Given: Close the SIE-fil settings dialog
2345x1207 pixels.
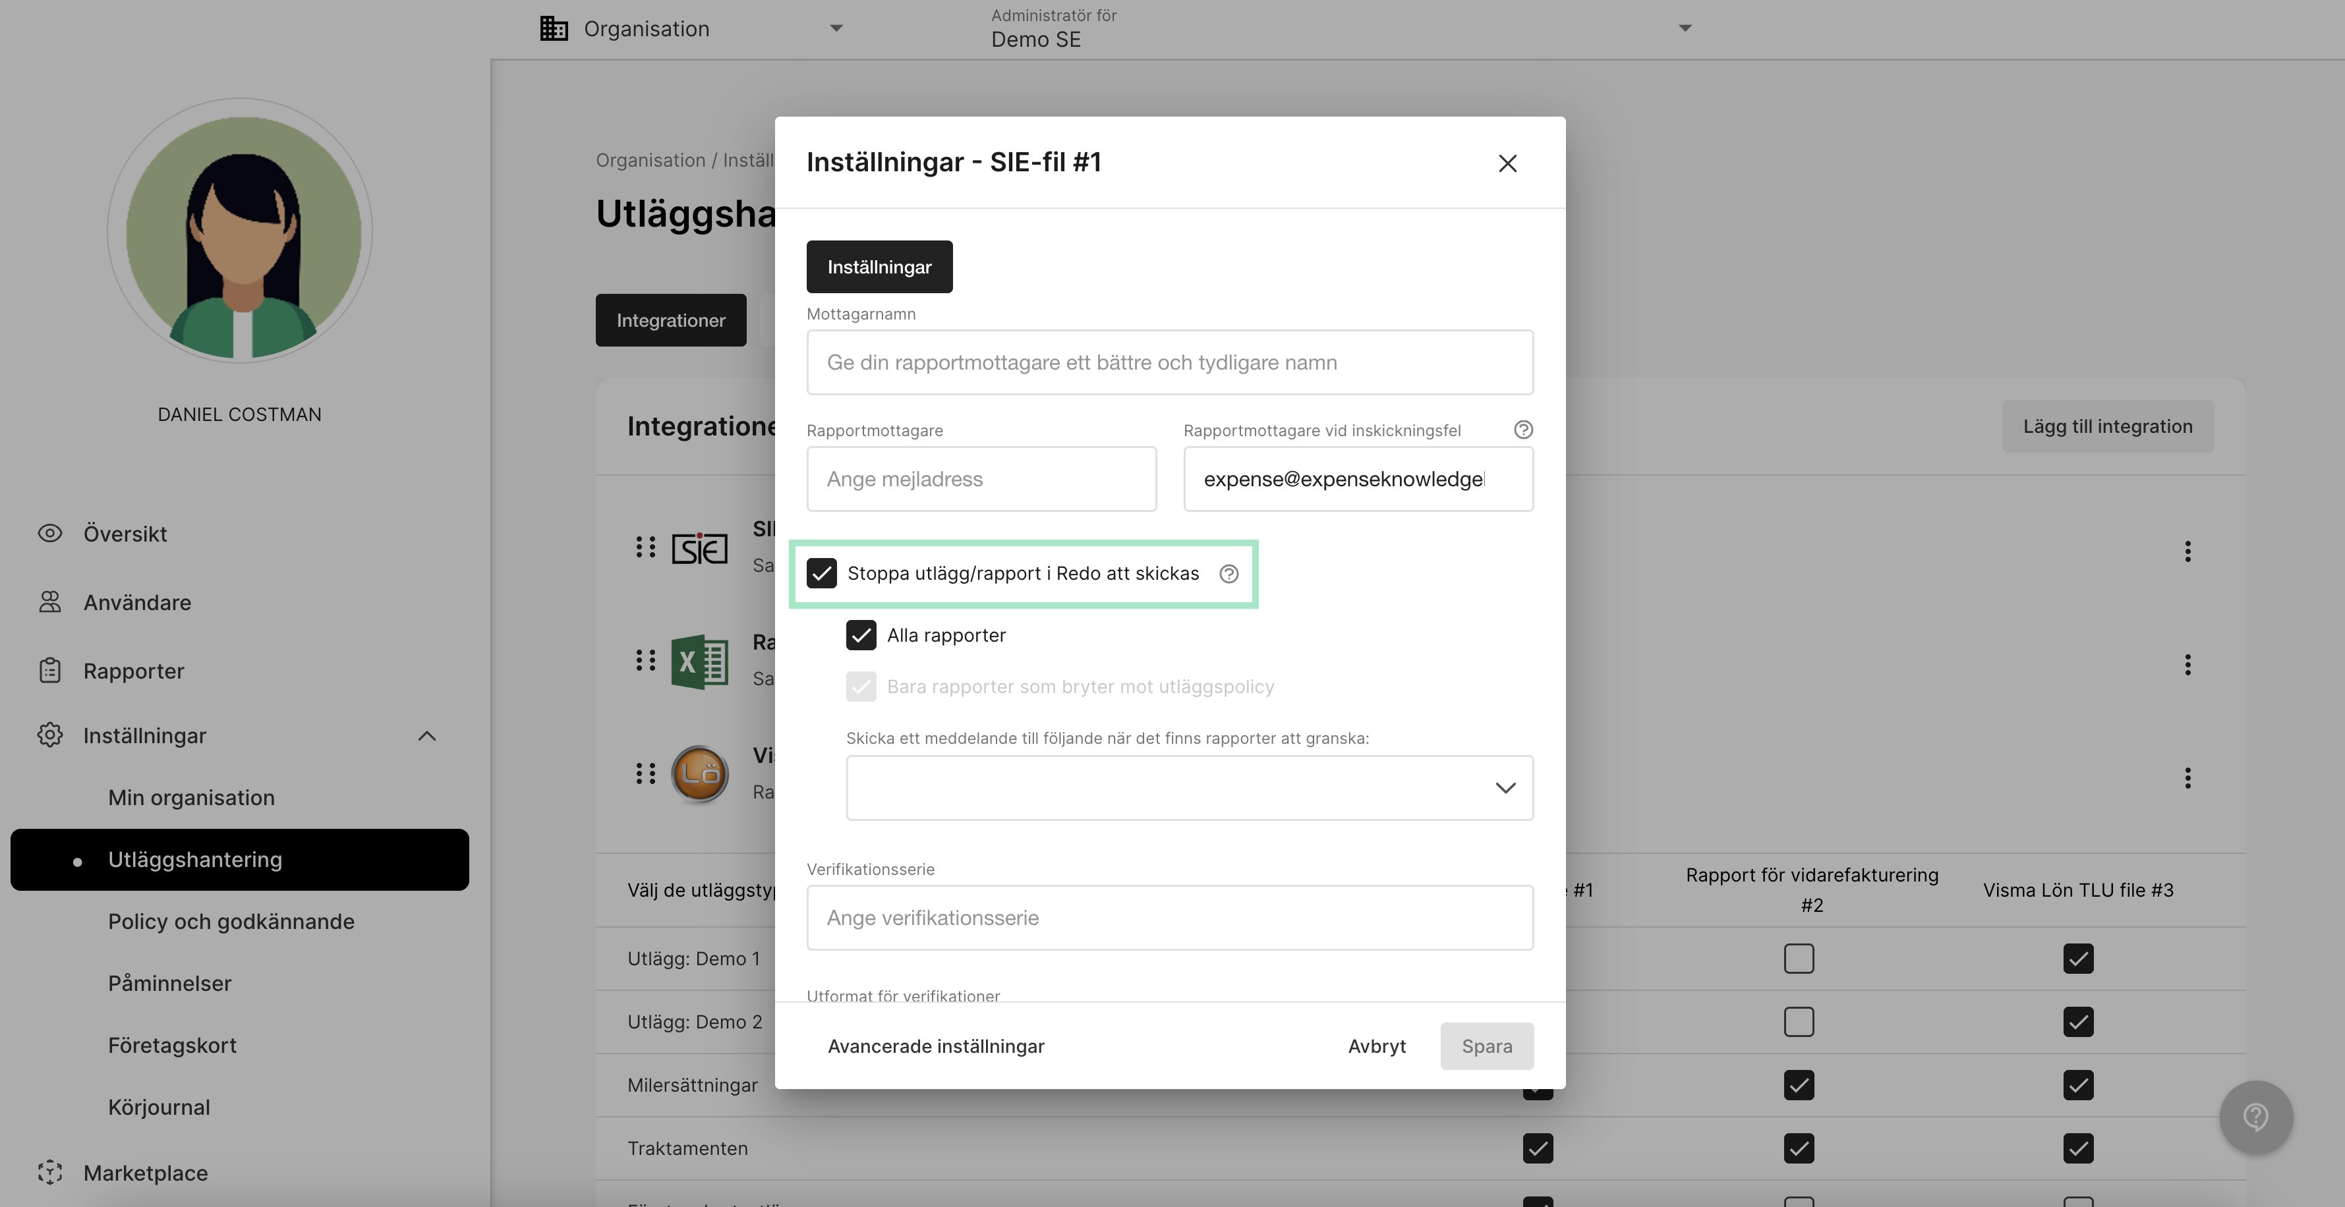Looking at the screenshot, I should 1507,163.
